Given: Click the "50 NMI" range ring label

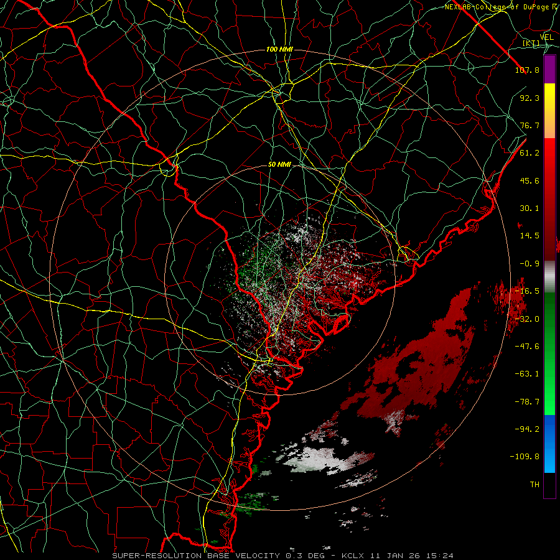Looking at the screenshot, I should pos(279,164).
